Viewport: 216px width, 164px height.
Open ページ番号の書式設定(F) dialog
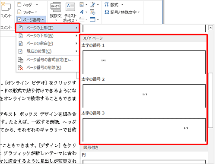[x=48, y=60]
